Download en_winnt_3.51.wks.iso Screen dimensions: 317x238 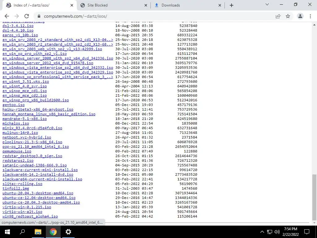(x=26, y=82)
